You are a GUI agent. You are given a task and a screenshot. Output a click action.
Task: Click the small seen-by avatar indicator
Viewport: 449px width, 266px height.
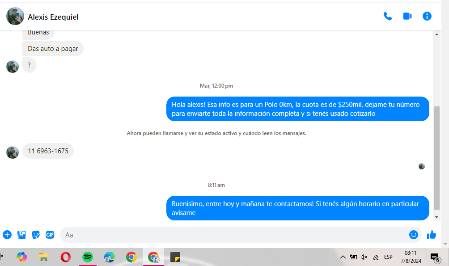(422, 166)
